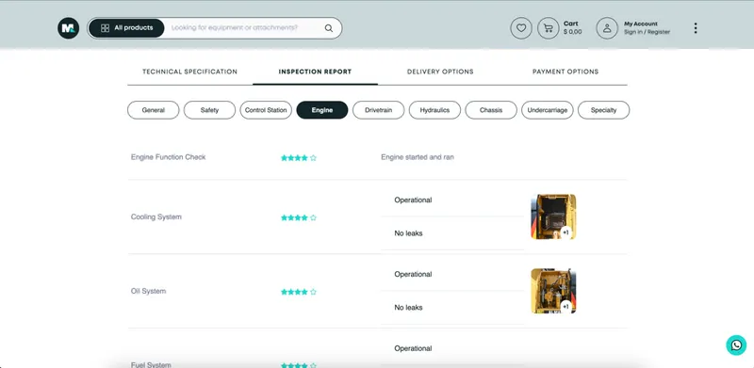This screenshot has width=754, height=368.
Task: Click the Engine Function Check label
Action: [x=169, y=157]
